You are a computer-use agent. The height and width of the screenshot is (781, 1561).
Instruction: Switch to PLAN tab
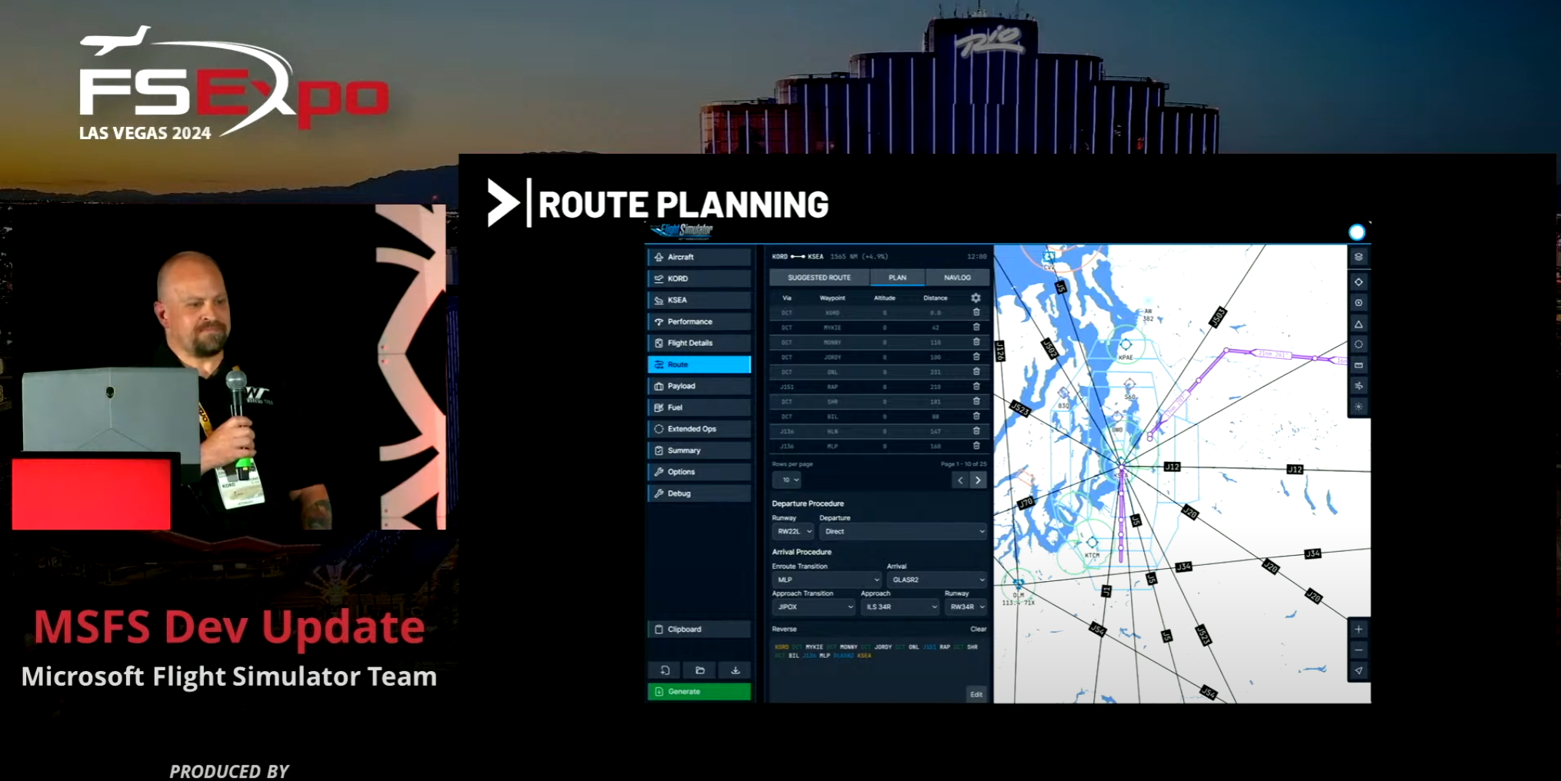pos(897,278)
